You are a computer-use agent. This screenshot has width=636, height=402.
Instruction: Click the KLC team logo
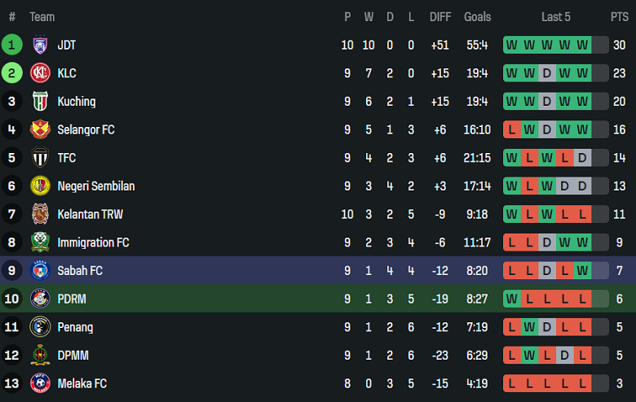(x=40, y=73)
